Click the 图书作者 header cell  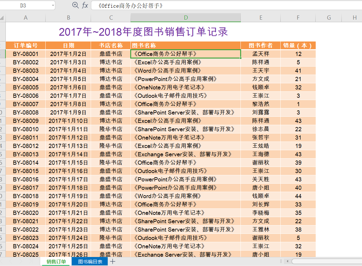click(261, 45)
